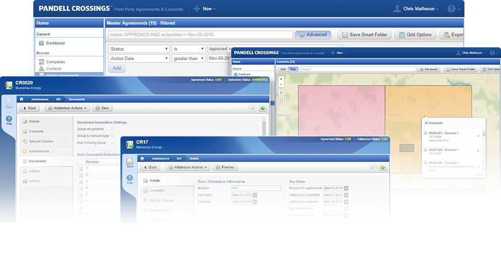Click Back button in CR17 window

tap(150, 167)
